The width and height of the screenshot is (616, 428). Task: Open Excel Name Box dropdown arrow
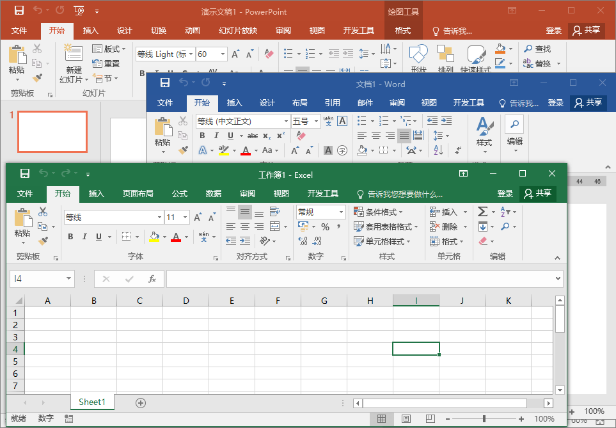[x=68, y=279]
